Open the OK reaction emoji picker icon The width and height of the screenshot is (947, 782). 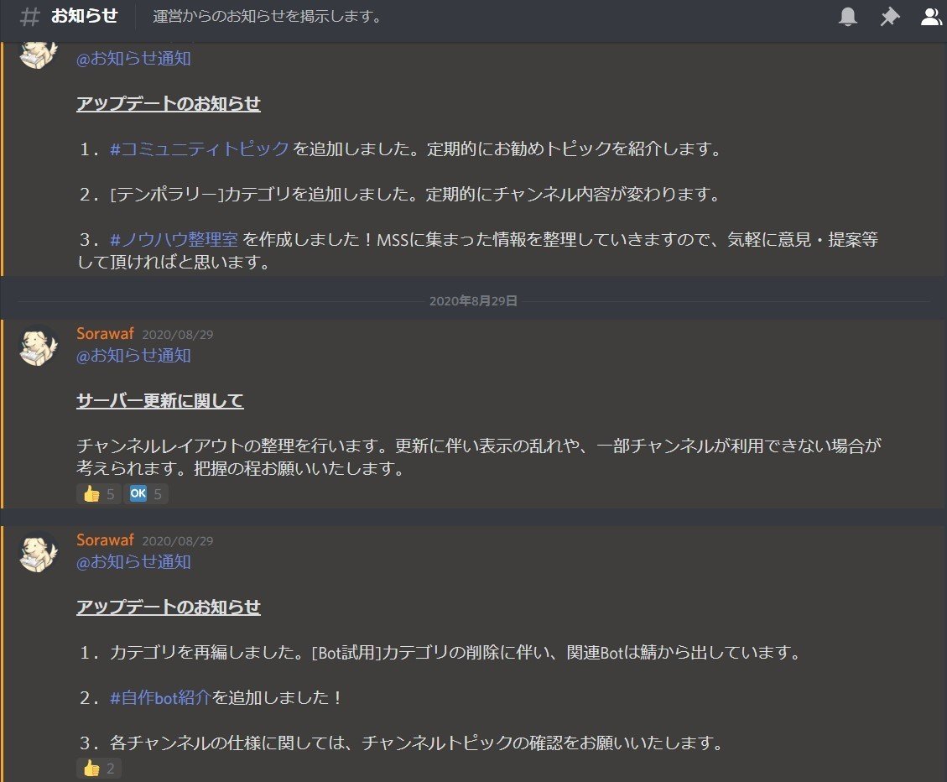(137, 494)
